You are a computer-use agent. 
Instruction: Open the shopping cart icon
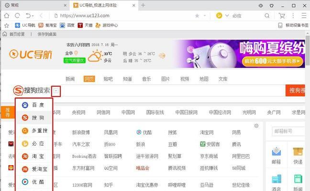(282, 16)
